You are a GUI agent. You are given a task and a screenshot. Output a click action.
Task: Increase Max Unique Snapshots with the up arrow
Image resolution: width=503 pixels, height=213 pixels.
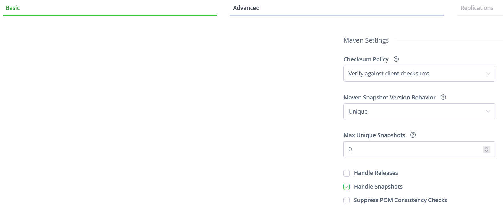[x=486, y=148]
